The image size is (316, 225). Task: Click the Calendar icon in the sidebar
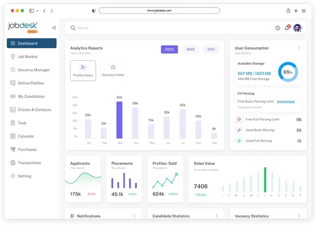coord(13,136)
